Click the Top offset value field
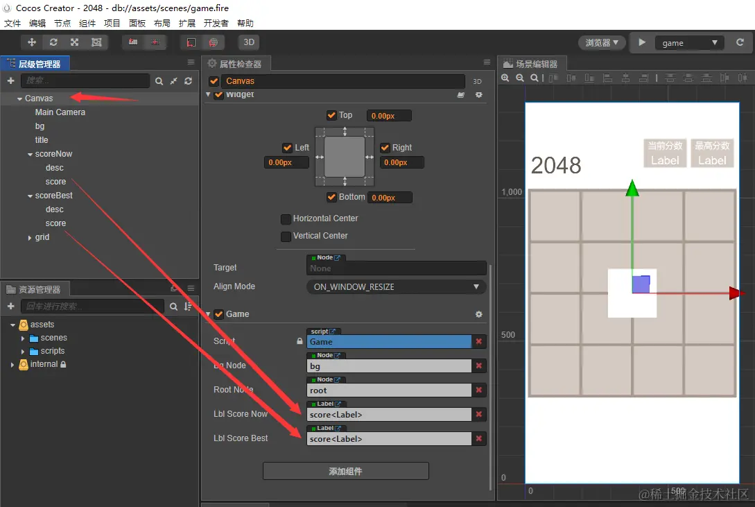The height and width of the screenshot is (507, 755). pyautogui.click(x=389, y=116)
